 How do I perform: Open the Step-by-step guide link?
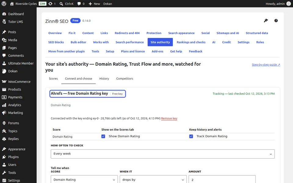(x=266, y=65)
